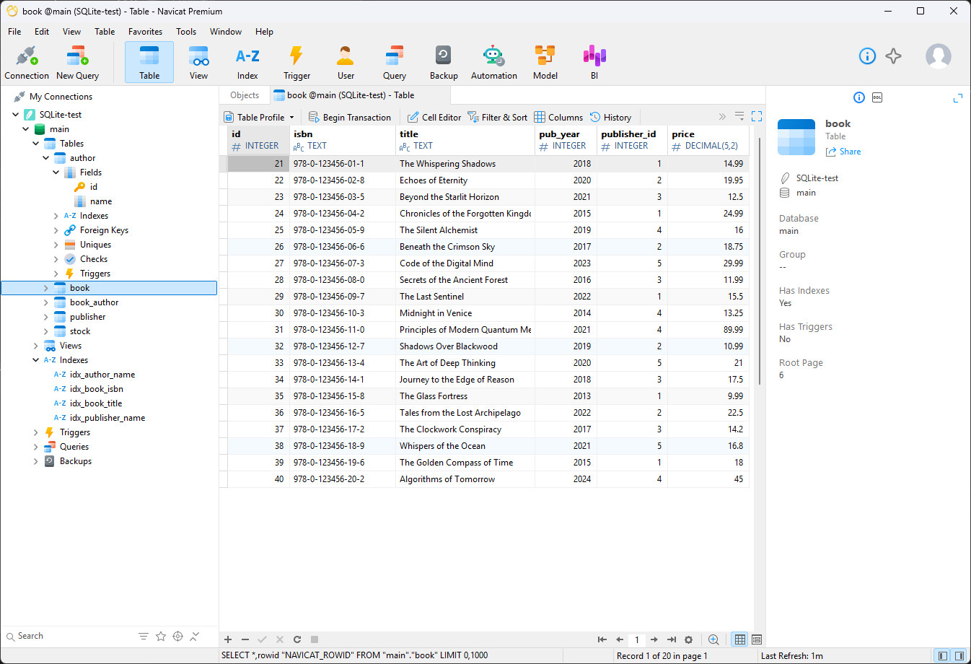Screen dimensions: 971x664
Task: Open the grid options dropdown menu
Action: (x=739, y=116)
